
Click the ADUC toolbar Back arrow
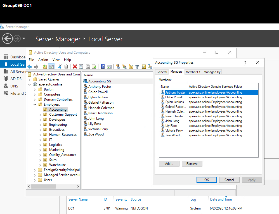[30, 67]
